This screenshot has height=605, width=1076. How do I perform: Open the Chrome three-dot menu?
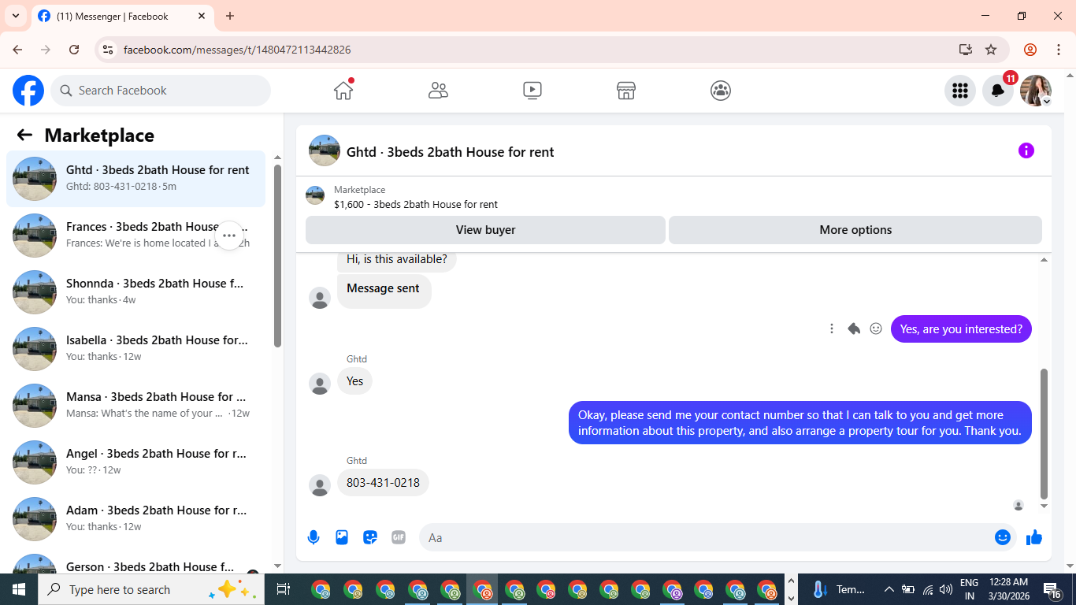click(1057, 50)
